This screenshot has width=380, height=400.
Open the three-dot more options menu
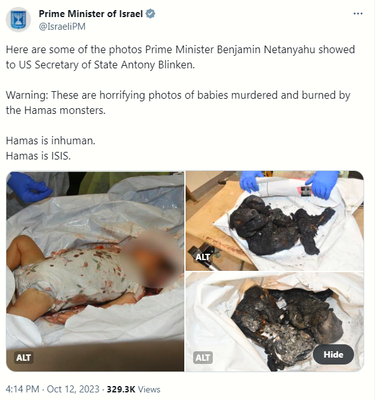click(x=358, y=14)
